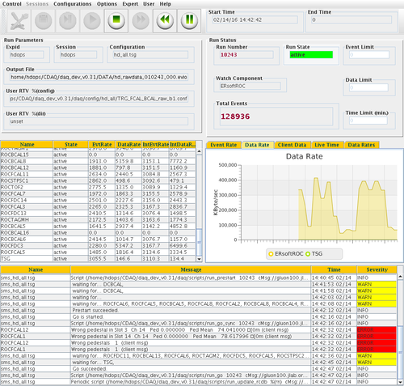Open the Expert menu
404x386 pixels.
(x=130, y=4)
